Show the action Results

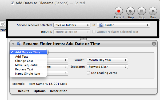23,91
